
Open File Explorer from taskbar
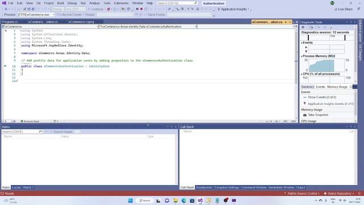175,200
